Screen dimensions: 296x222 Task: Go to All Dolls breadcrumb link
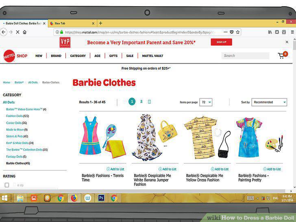coord(33,83)
